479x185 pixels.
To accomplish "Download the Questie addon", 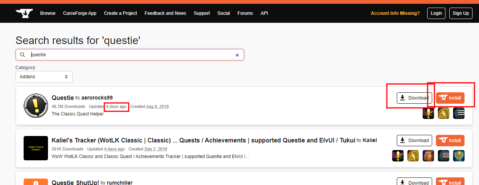I will pyautogui.click(x=414, y=98).
